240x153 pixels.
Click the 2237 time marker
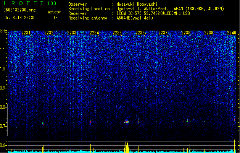[163, 33]
